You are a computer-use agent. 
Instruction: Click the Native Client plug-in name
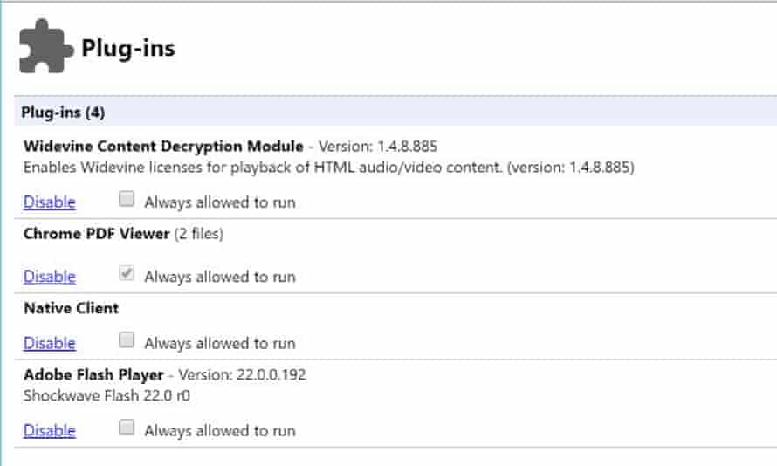click(x=72, y=308)
